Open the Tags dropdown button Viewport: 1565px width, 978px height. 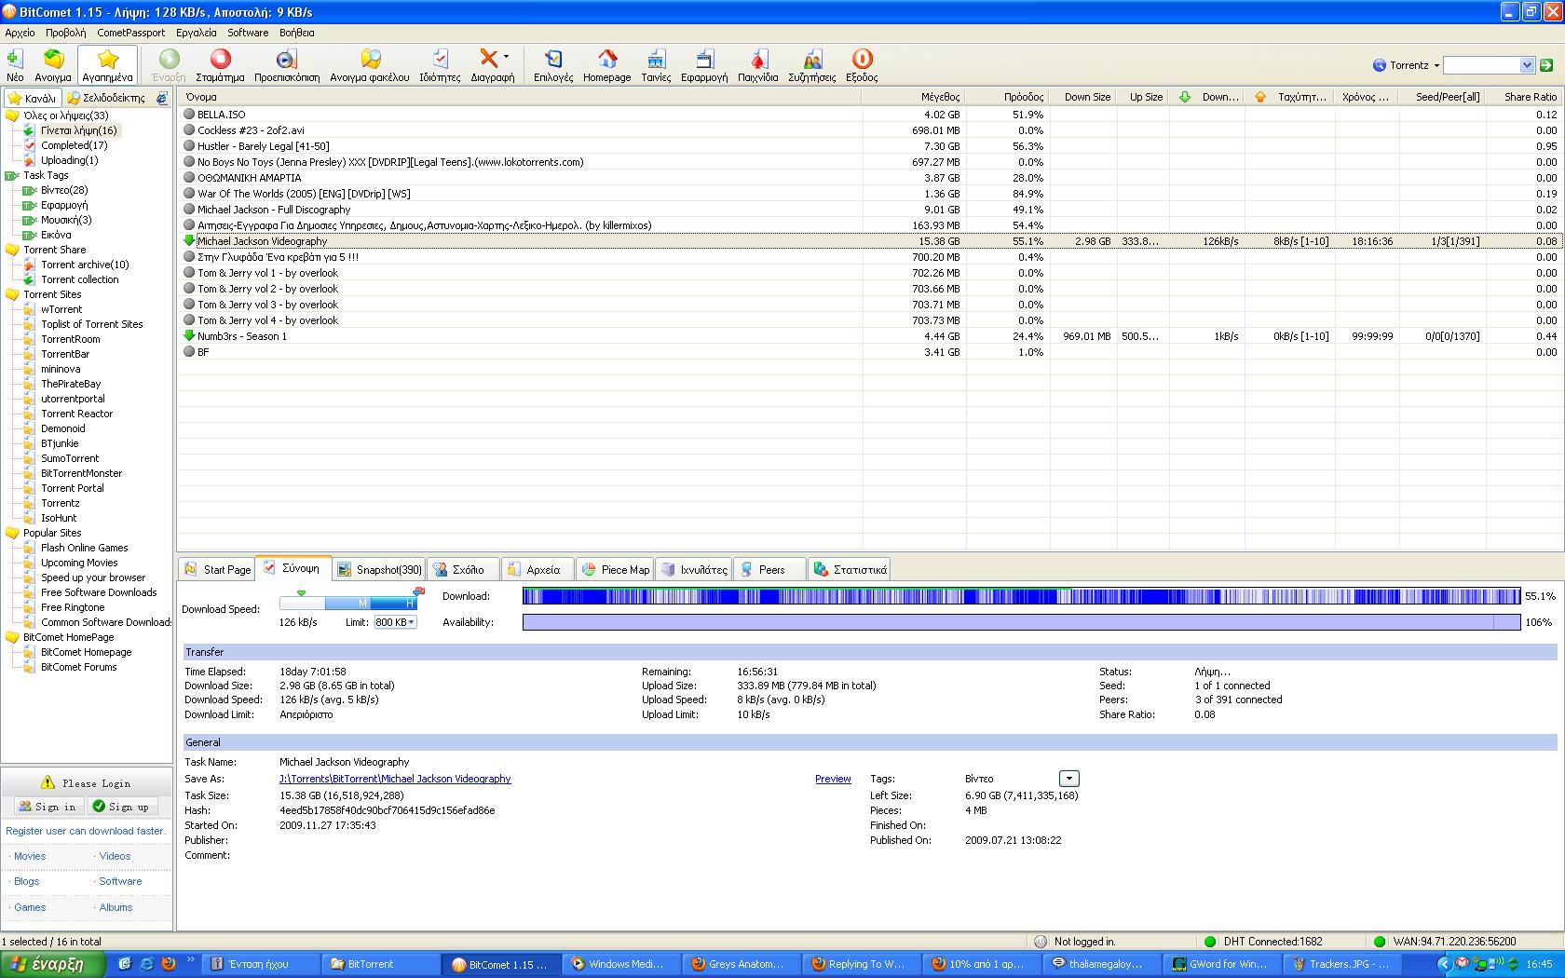pyautogui.click(x=1069, y=779)
